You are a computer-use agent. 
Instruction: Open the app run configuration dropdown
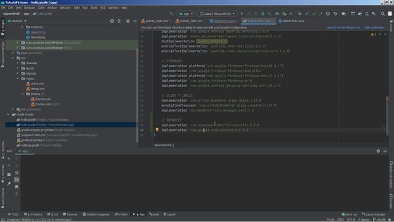pos(186,14)
